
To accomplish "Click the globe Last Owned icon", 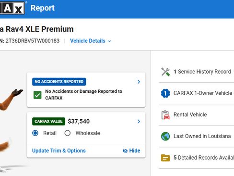I will (x=165, y=136).
